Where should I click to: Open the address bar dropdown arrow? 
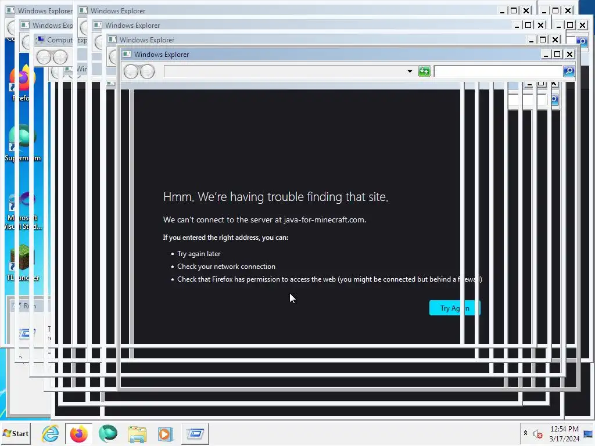pos(410,71)
